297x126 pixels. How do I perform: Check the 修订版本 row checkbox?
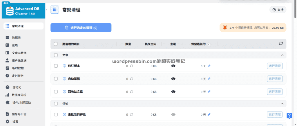point(56,66)
